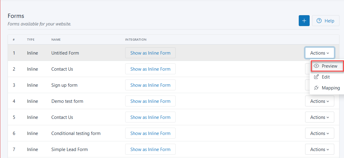
Task: Open Actions dropdown for row 5 Contact Us
Action: (320, 117)
